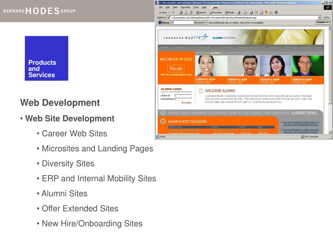Click the SUBMIT link under Alumni Login
Image resolution: width=333 pixels, height=250 pixels.
tap(187, 103)
